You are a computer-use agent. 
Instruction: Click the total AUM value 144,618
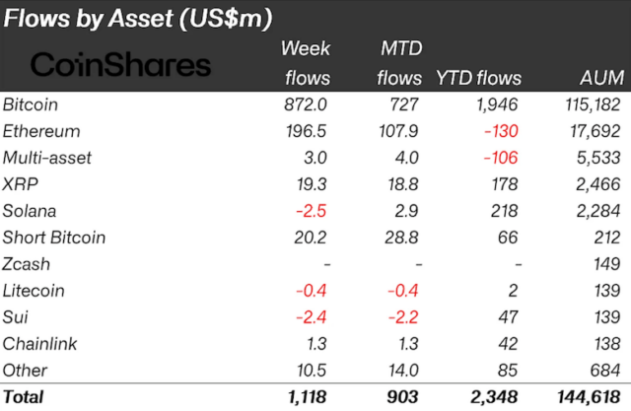(x=592, y=397)
